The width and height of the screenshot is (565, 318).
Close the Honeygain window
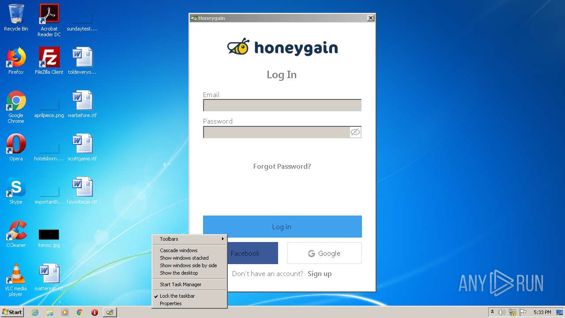pyautogui.click(x=371, y=18)
